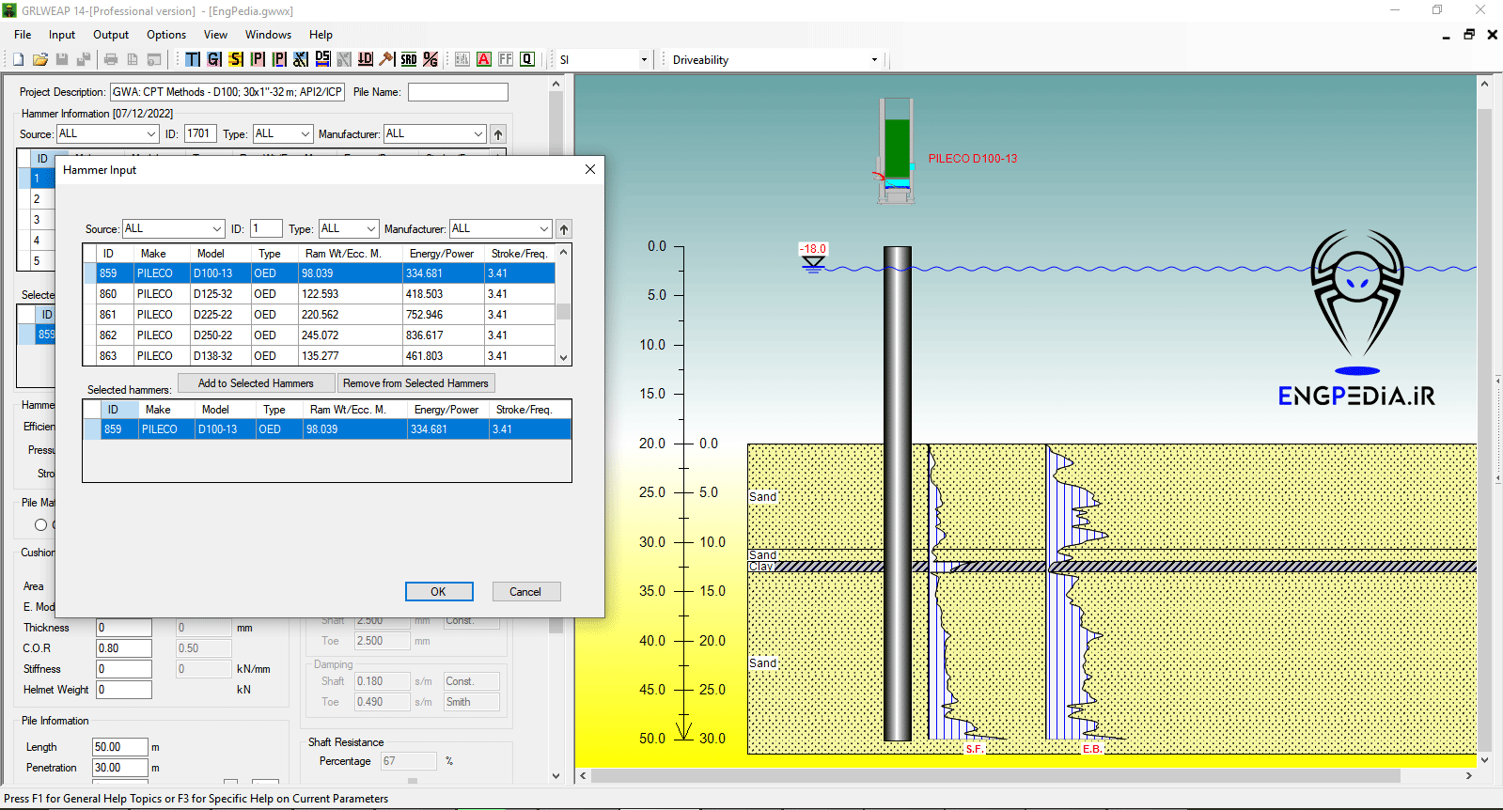Open the Windows menu

pos(268,35)
